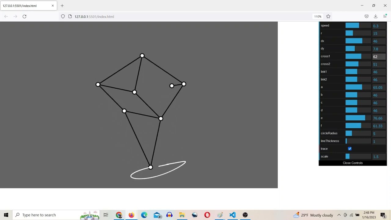Adjust the cross2 slider

pos(358,64)
